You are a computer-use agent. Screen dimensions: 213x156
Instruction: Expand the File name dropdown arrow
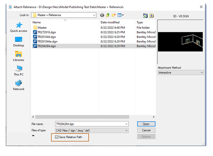point(126,124)
